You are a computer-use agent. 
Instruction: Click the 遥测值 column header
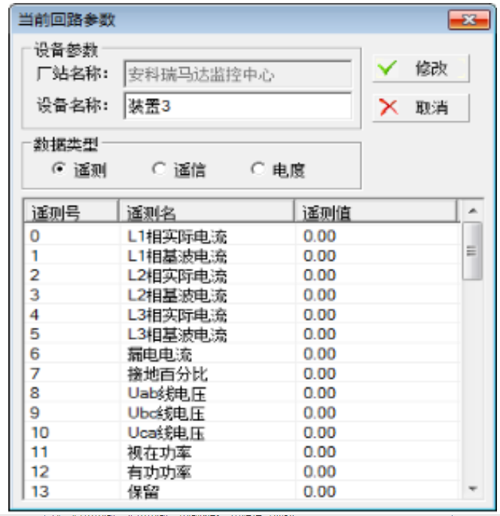click(376, 212)
